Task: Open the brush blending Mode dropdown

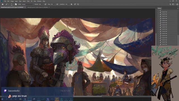Action: (x=27, y=4)
